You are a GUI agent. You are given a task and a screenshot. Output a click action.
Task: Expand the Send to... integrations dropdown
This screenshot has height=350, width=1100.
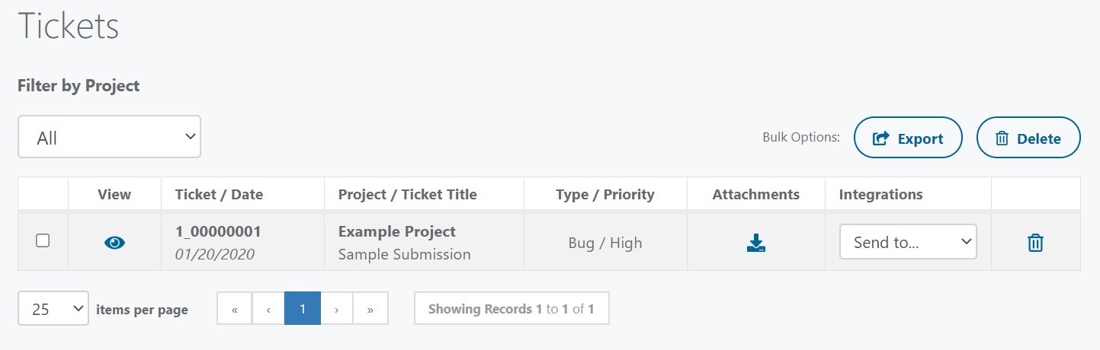point(908,242)
